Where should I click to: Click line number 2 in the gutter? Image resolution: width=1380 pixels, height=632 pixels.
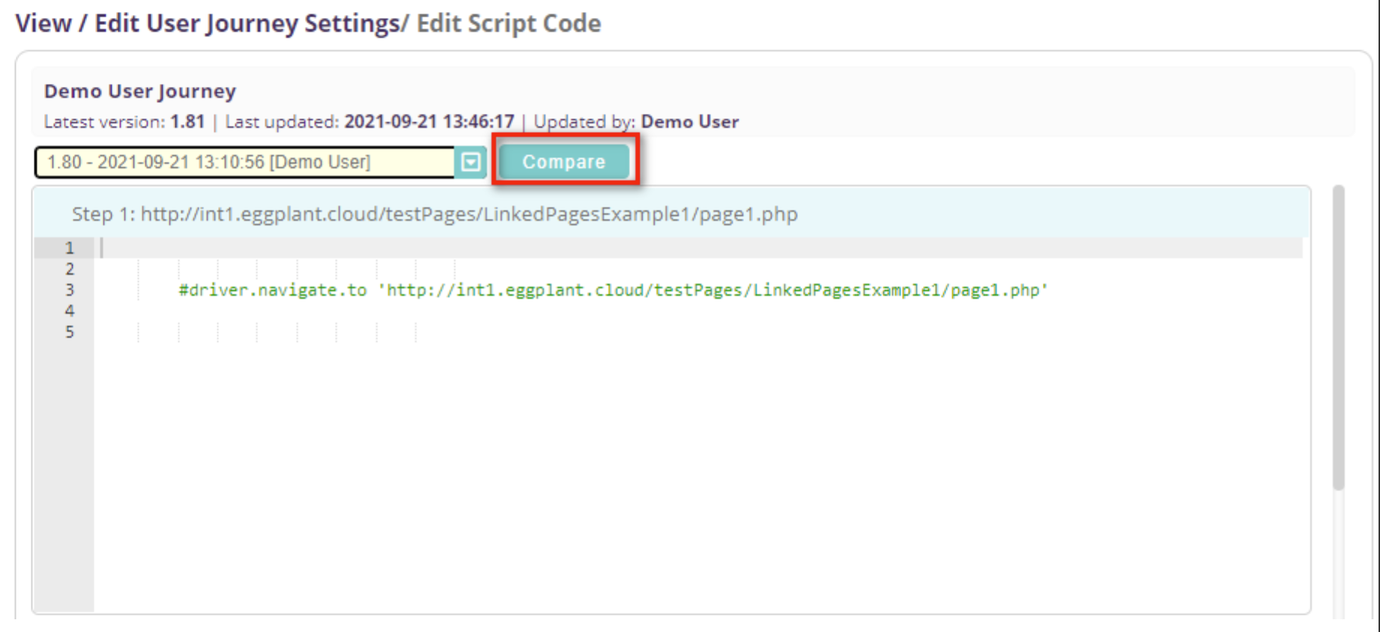coord(70,269)
